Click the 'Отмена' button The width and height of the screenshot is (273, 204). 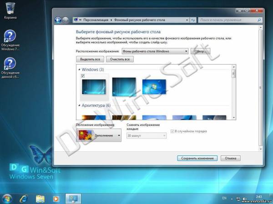[x=231, y=158]
